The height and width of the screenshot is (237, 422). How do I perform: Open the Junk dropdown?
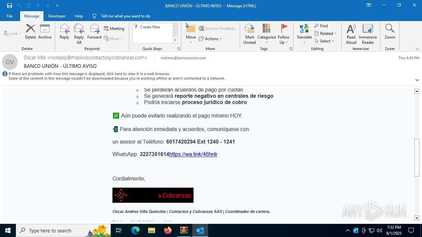(x=13, y=33)
